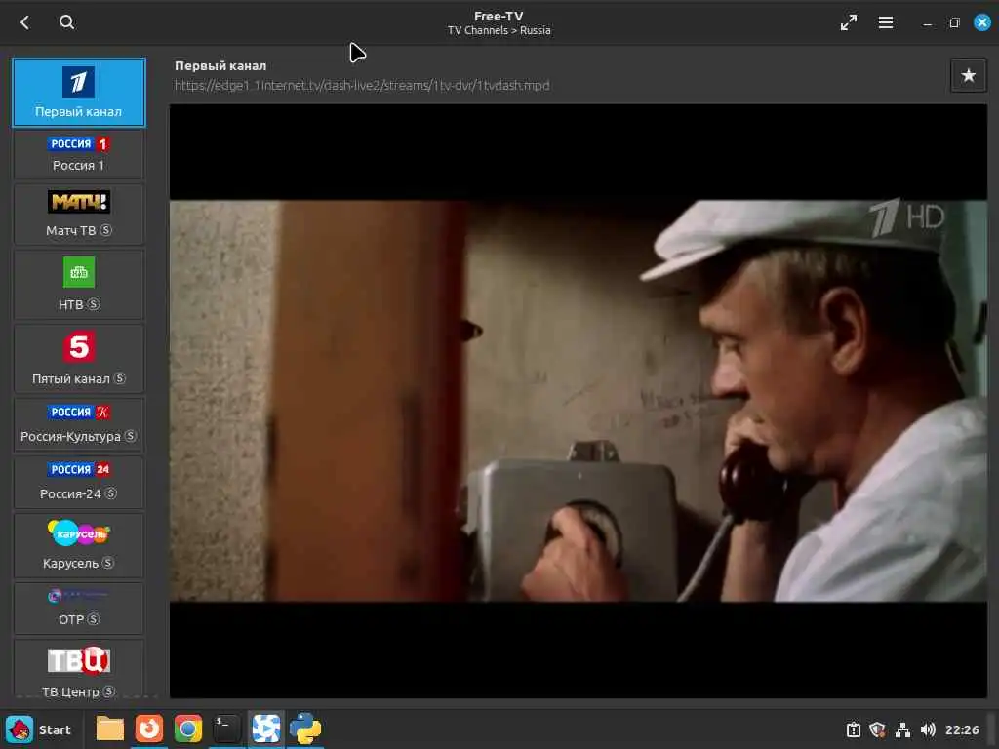Switch to Пятый канал channel
The width and height of the screenshot is (999, 749).
79,359
